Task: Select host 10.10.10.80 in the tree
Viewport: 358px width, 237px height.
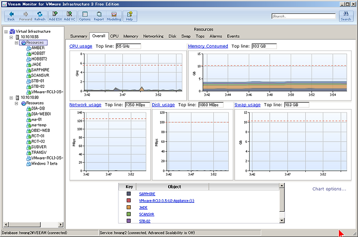Action: (x=30, y=98)
